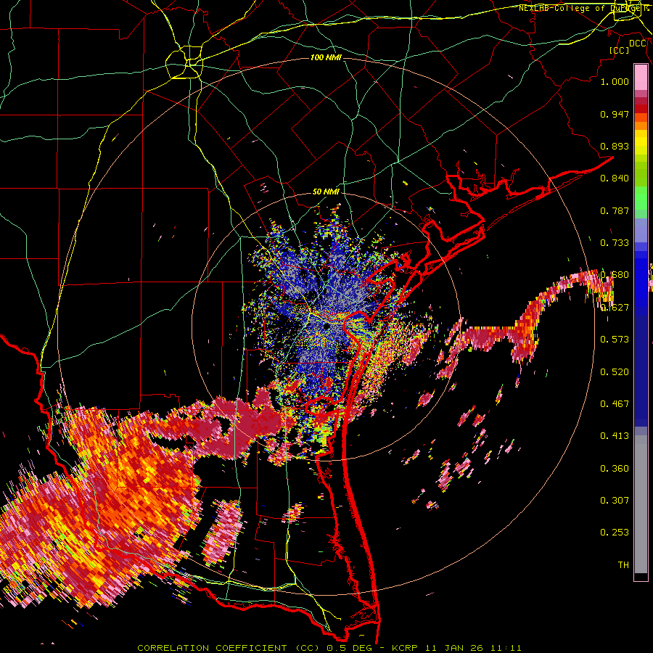Image resolution: width=653 pixels, height=653 pixels.
Task: Click the 0.840 legend value
Action: tap(615, 178)
